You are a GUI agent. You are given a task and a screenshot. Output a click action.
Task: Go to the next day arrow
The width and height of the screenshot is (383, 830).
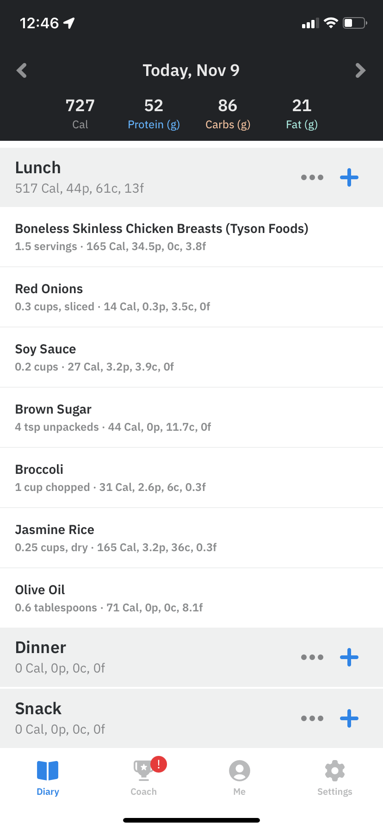tap(360, 70)
